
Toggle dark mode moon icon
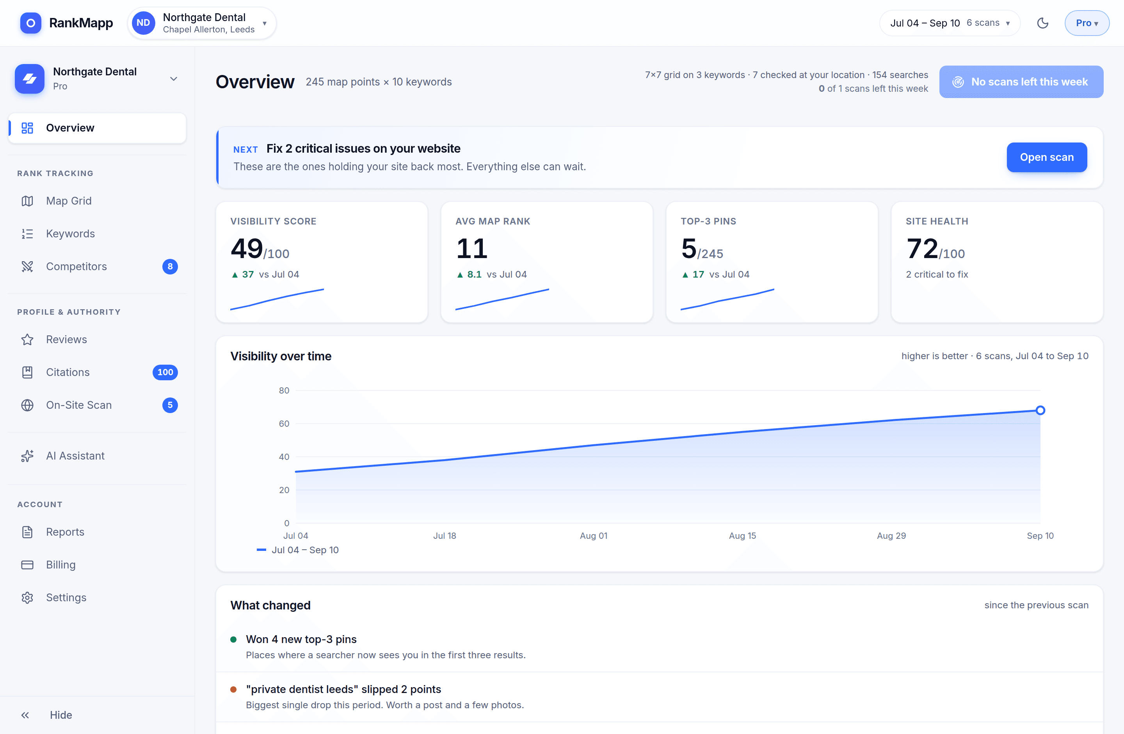point(1043,23)
